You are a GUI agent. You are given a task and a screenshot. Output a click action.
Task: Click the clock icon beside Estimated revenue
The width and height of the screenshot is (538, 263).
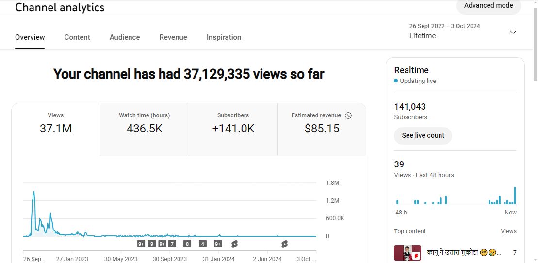(x=348, y=115)
